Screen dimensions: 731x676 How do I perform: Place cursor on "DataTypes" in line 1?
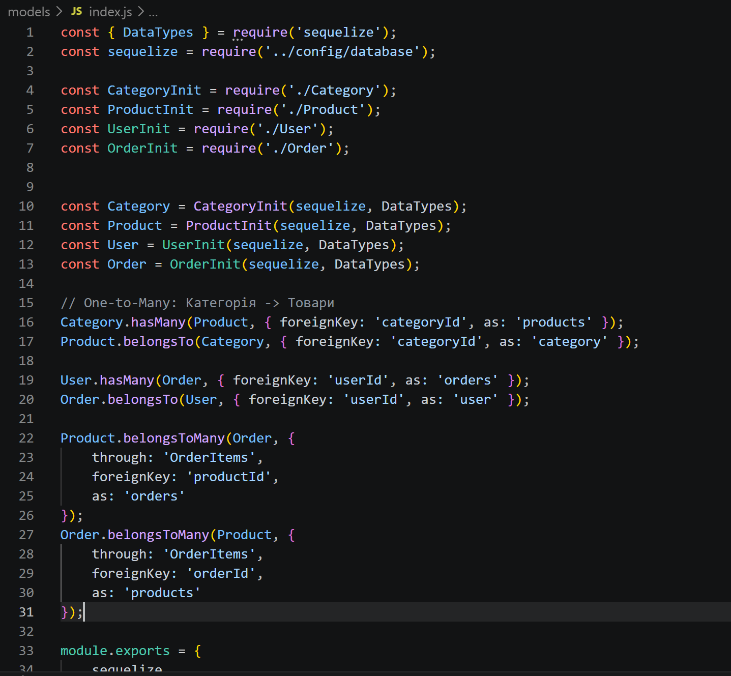pyautogui.click(x=158, y=32)
